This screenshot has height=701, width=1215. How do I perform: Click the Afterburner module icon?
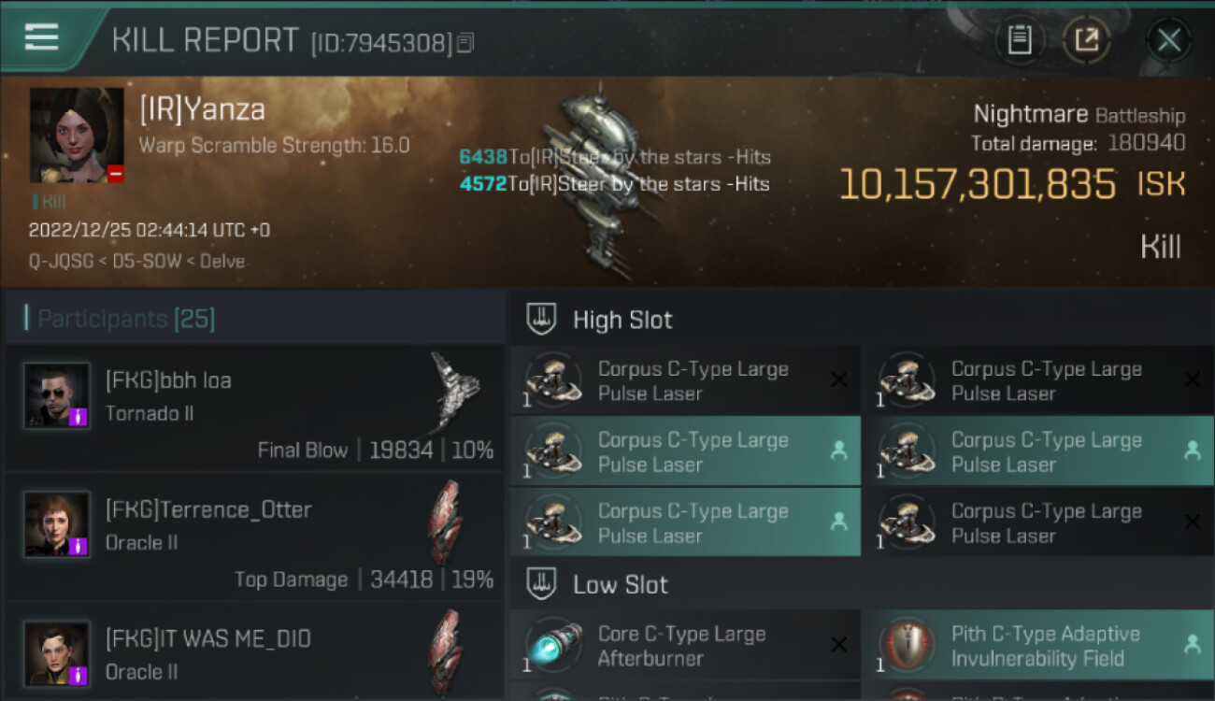[553, 645]
